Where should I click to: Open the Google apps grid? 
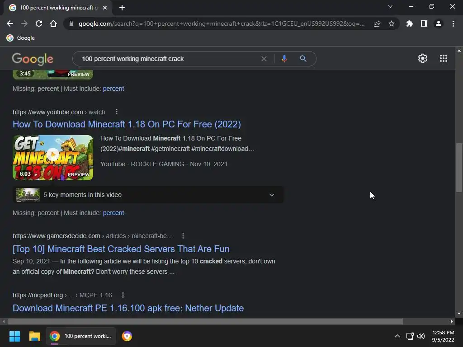[x=444, y=58]
